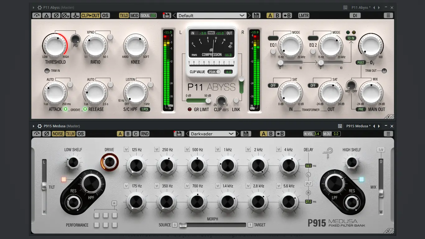The height and width of the screenshot is (239, 425).
Task: Select the C snapshot in P915 Medusa
Action: [x=135, y=134]
